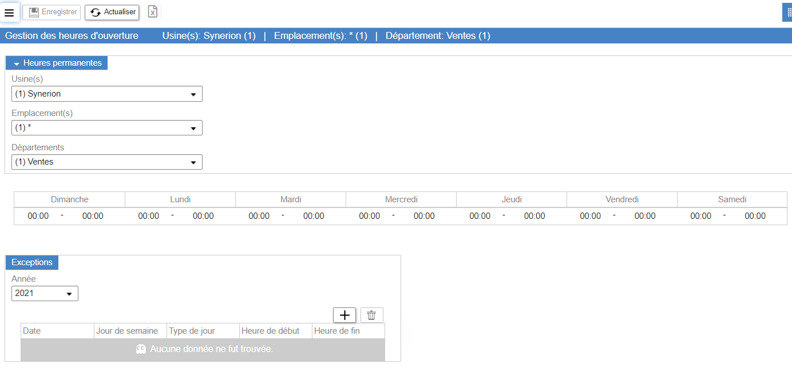Click the Heure de fin column header
792x368 pixels.
coord(348,331)
